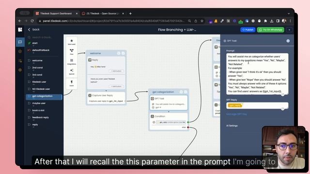Screen dimensions: 310x174
Task: Open the Extensions puzzle icon
Action: [x=265, y=21]
